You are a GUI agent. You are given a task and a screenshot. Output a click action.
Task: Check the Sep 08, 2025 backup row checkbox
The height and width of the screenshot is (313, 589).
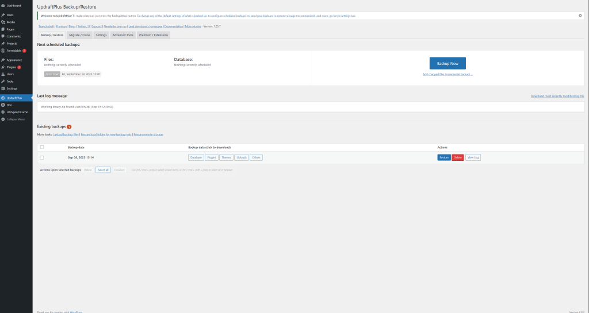point(42,157)
